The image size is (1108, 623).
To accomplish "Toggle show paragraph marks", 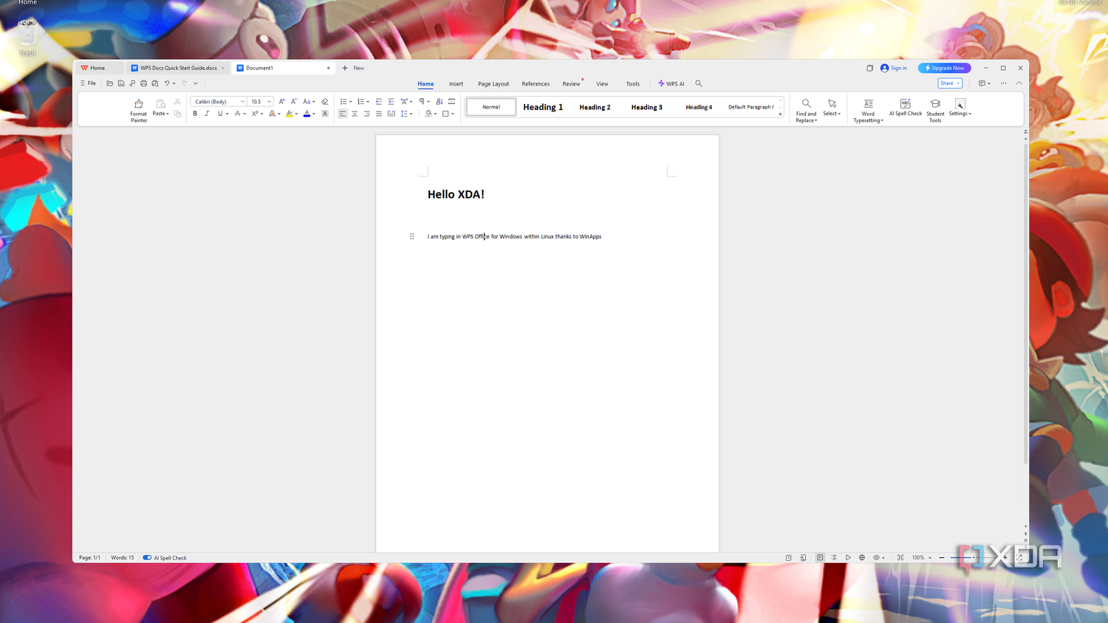I will coord(421,101).
